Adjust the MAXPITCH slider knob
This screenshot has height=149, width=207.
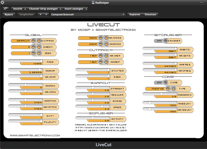[x=26, y=106]
